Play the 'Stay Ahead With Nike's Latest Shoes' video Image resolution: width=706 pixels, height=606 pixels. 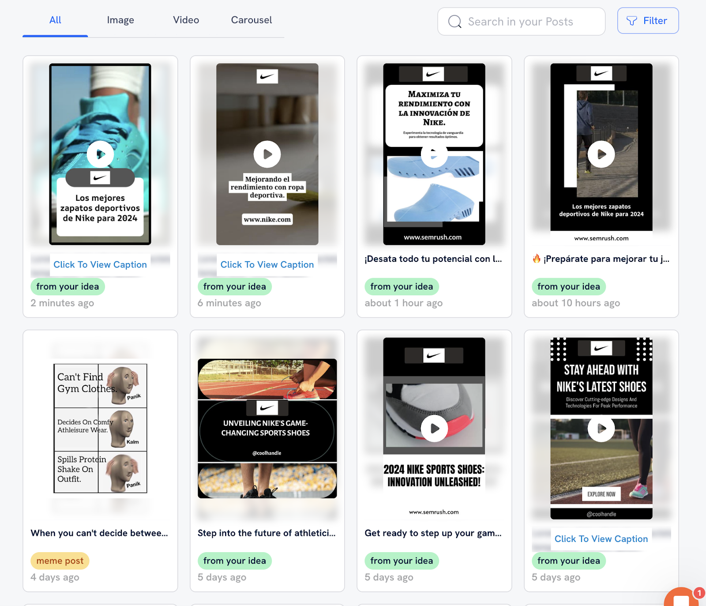(x=601, y=428)
